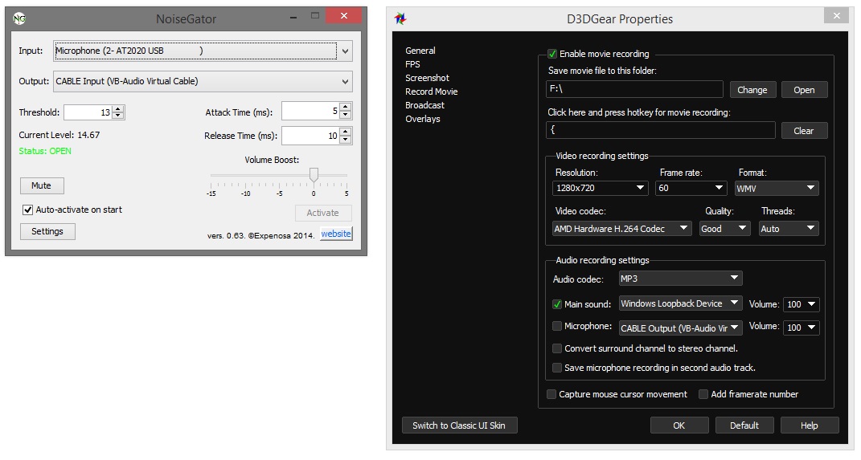Screen dimensions: 861x460
Task: Click OK in D3DGear Properties
Action: pos(679,425)
